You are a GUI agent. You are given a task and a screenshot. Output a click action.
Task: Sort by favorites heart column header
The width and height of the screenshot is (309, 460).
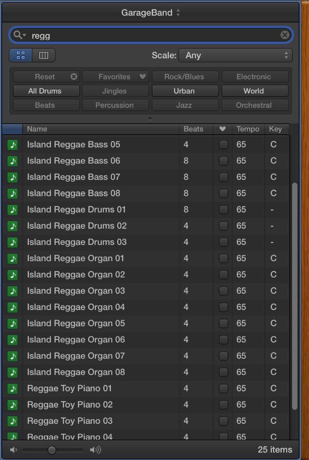click(222, 129)
